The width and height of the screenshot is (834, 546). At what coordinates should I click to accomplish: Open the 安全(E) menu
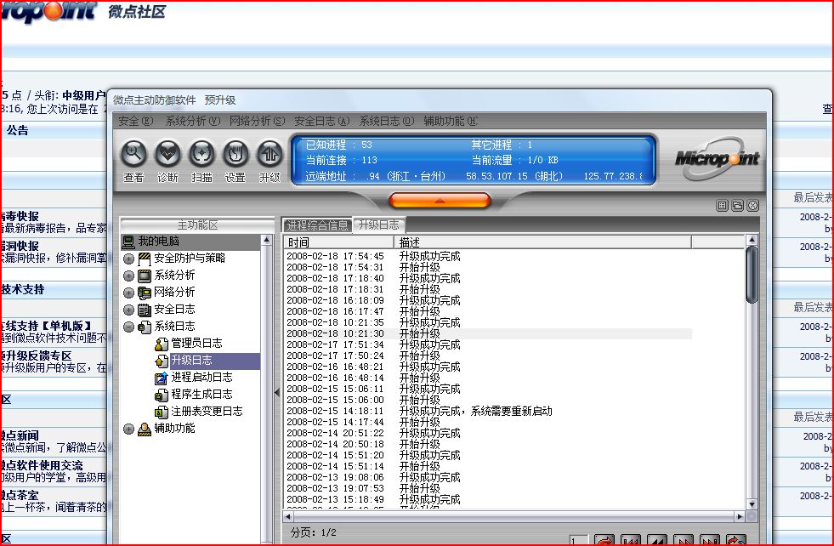tap(136, 122)
